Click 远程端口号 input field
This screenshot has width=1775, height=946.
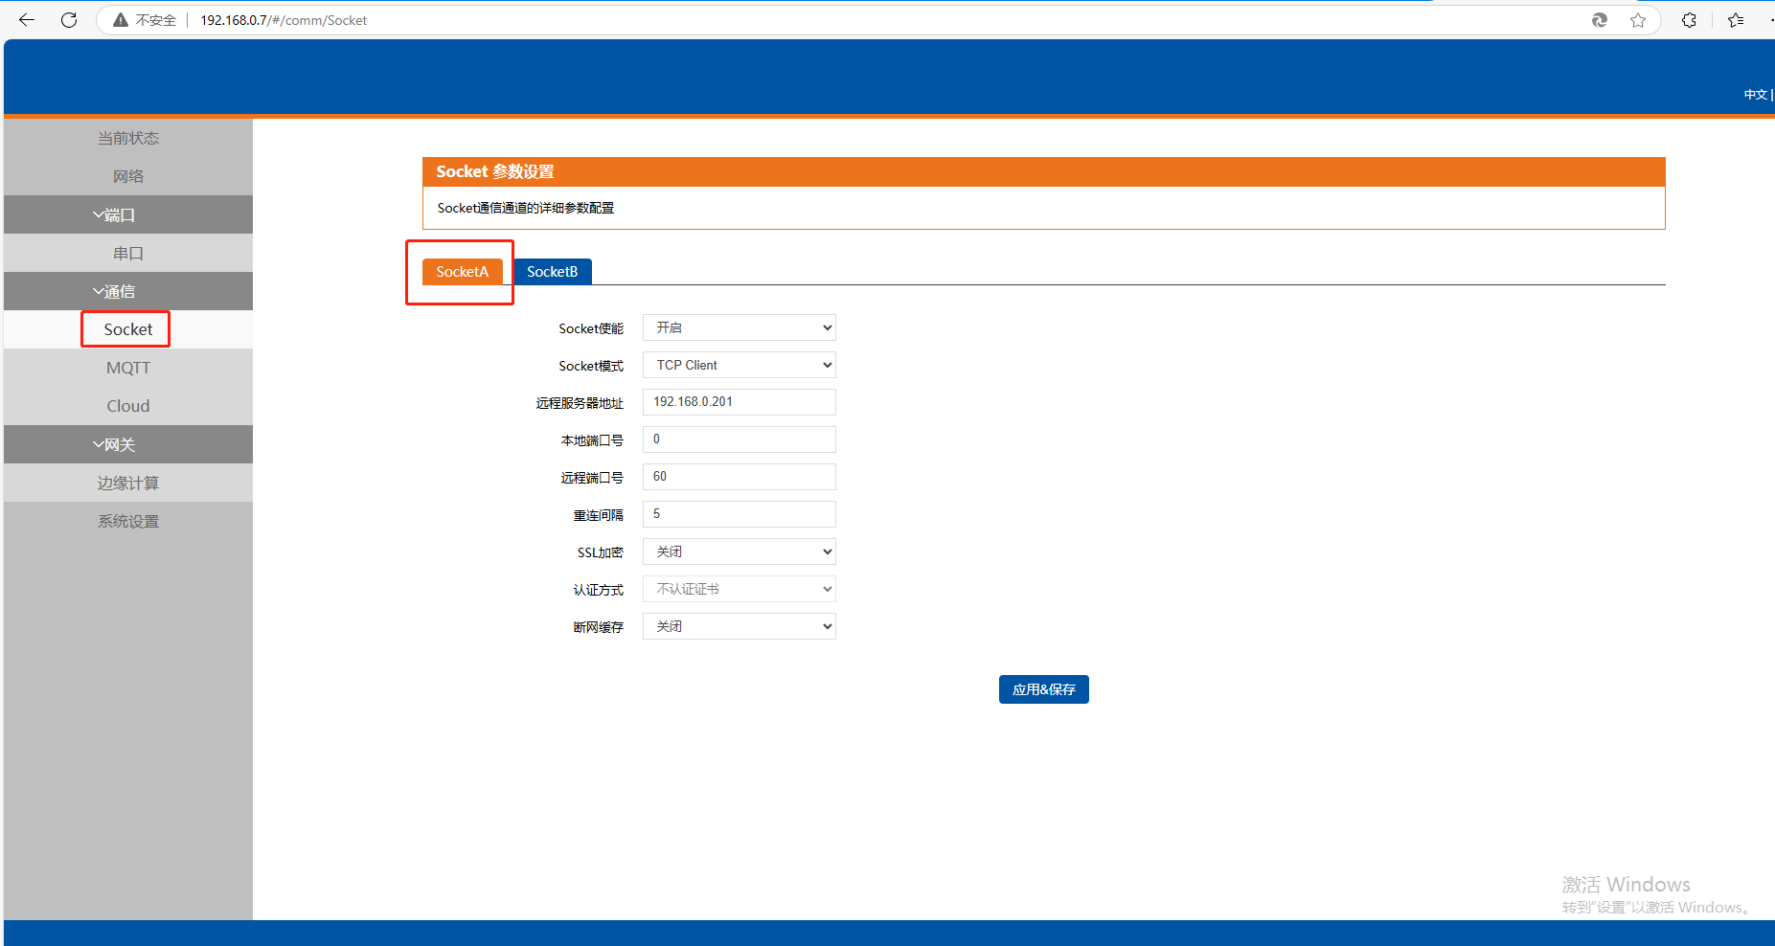740,477
